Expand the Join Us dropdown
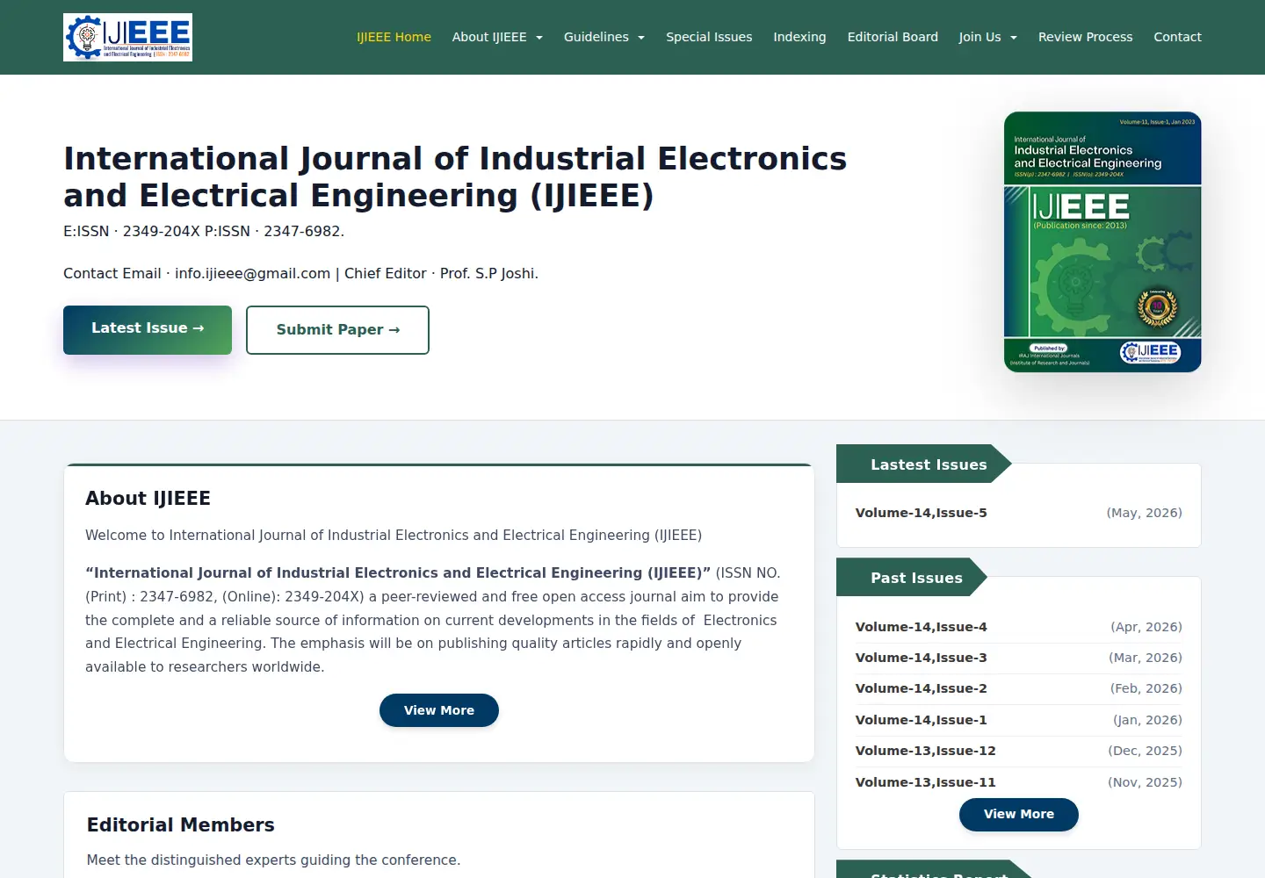1265x878 pixels. point(988,37)
